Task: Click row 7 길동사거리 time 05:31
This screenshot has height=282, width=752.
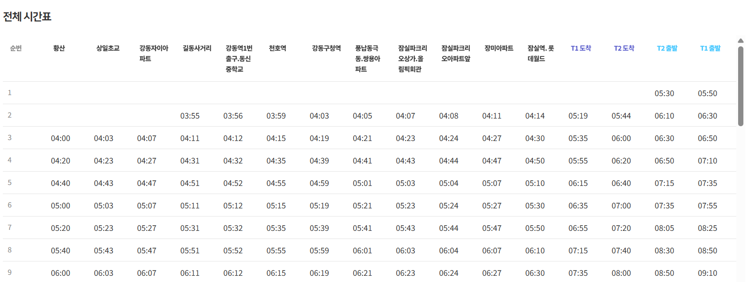Action: click(189, 228)
